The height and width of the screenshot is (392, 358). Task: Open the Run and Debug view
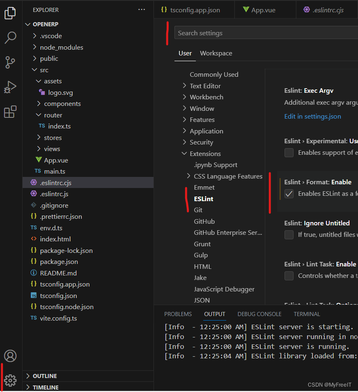(x=10, y=87)
